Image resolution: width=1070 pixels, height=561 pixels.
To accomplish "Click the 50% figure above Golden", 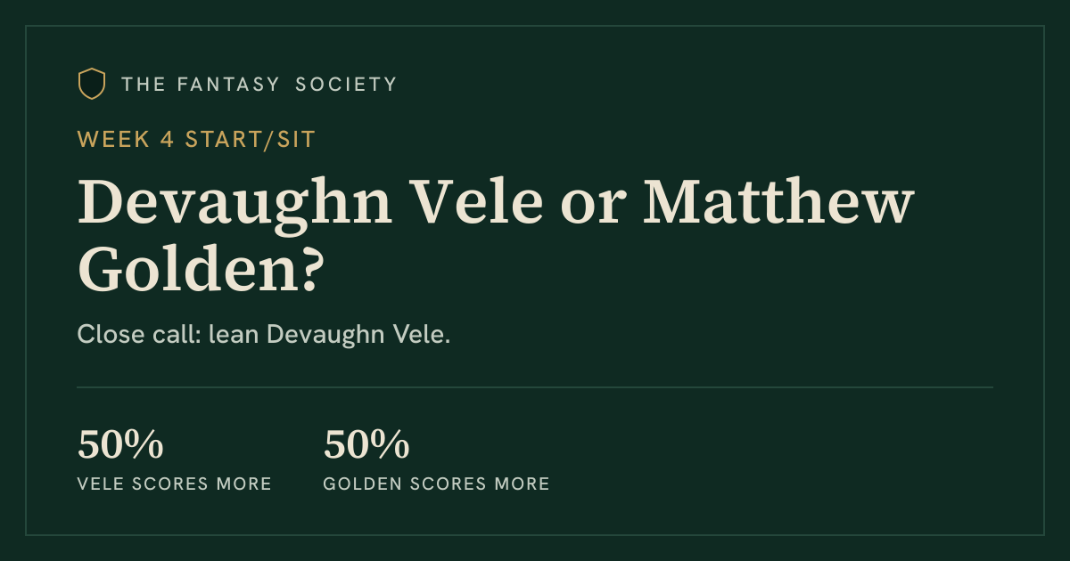I will click(x=366, y=445).
